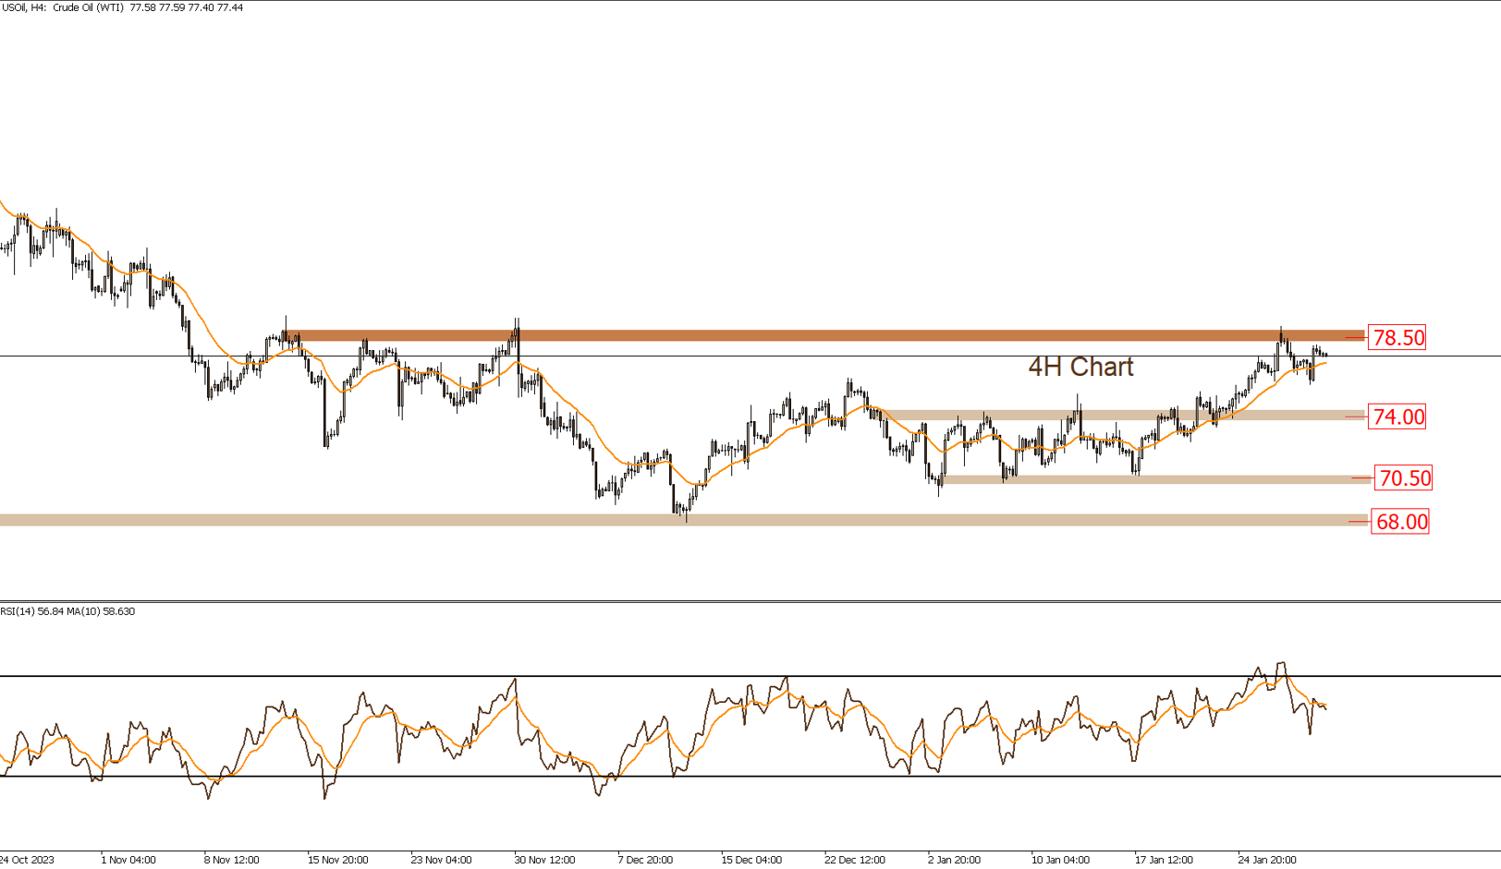
Task: Click the '24 Jan 20:00' time axis label
Action: coord(1267,860)
